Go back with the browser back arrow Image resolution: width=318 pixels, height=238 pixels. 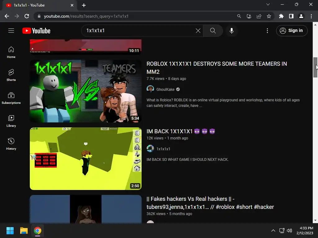coord(7,16)
